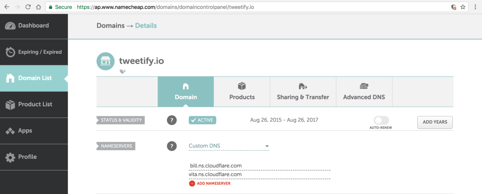Expand the Custom DNS dropdown
482x194 pixels.
(x=229, y=146)
